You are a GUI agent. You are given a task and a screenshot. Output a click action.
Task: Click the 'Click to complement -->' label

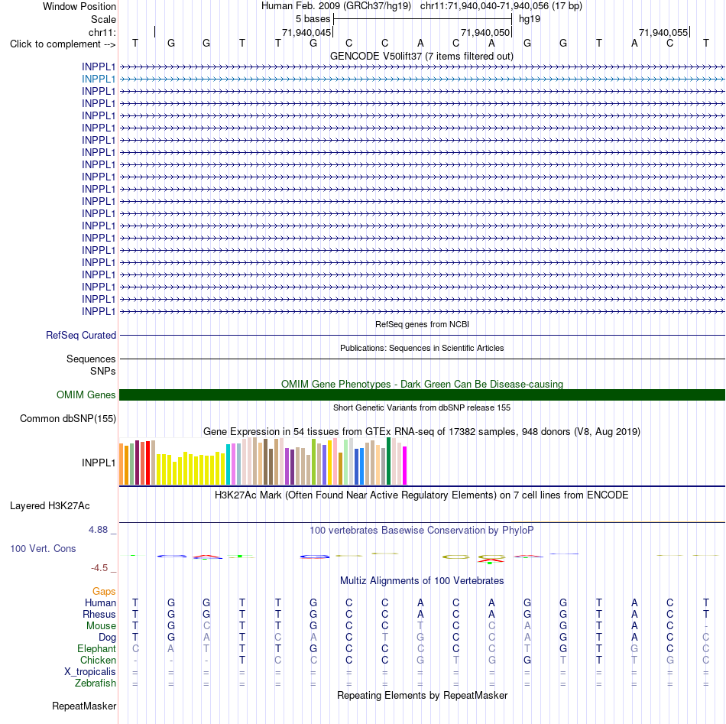tap(63, 44)
